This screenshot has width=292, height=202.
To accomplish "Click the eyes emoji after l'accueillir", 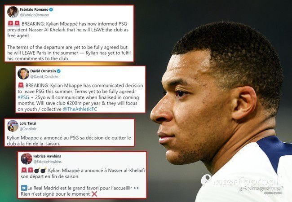I will (136, 188).
